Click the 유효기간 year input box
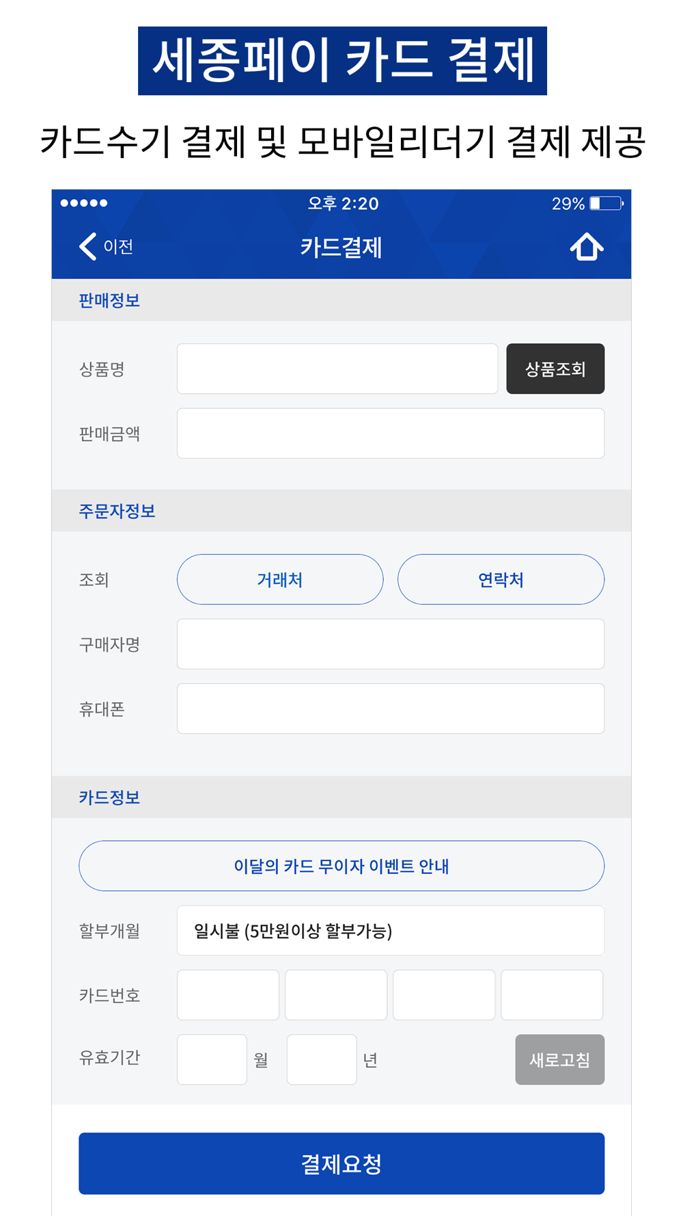683x1216 pixels. [x=322, y=1059]
